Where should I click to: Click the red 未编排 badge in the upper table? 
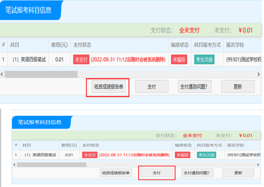click(179, 60)
